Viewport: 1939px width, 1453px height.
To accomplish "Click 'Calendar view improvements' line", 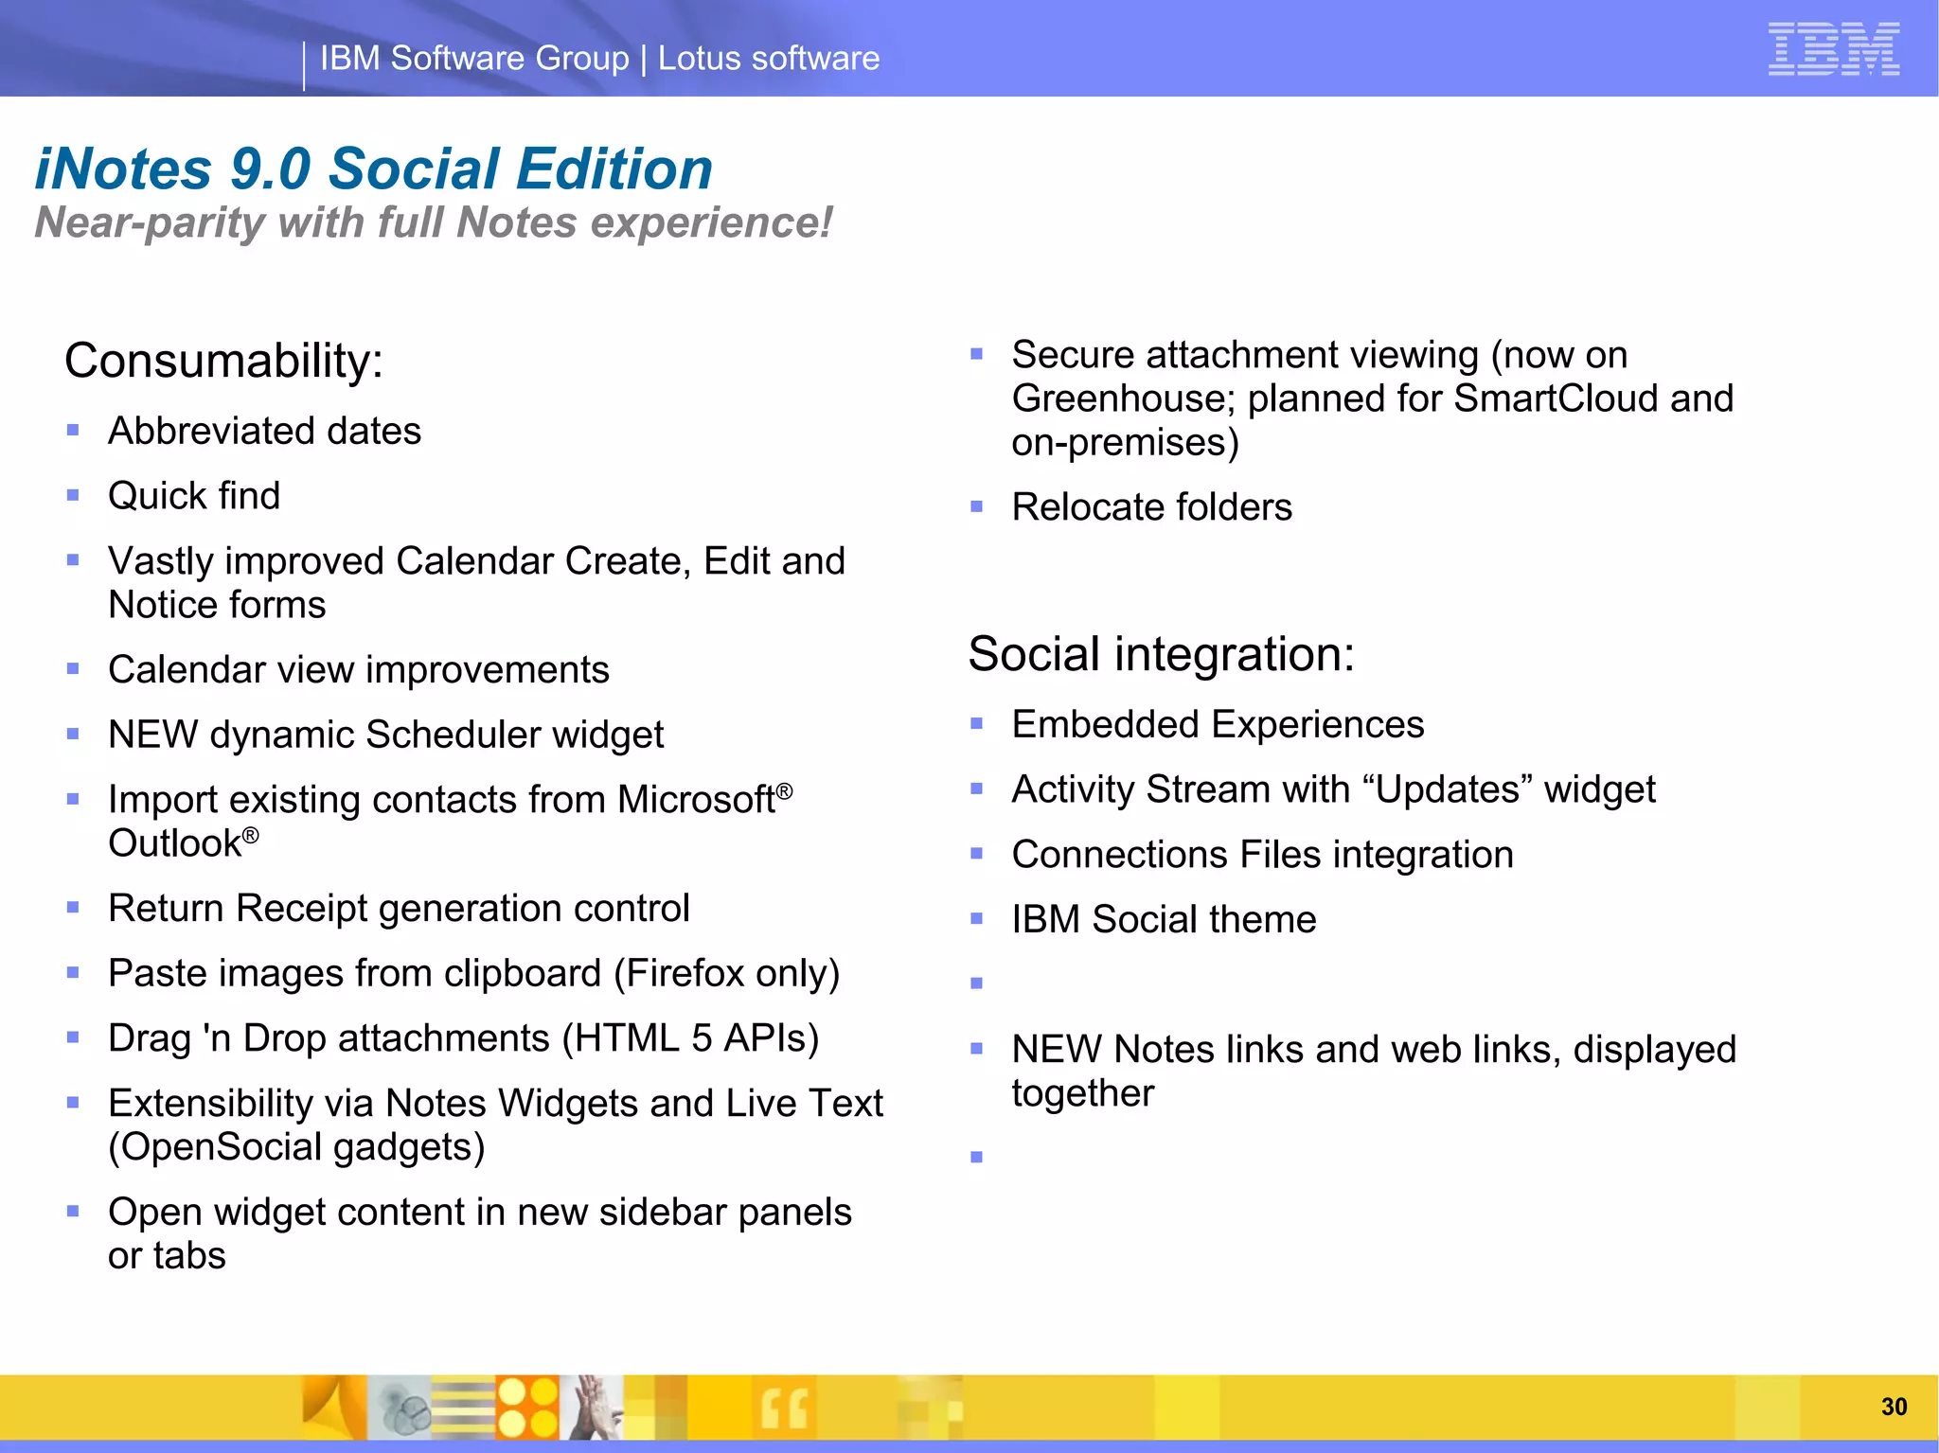I will click(x=359, y=670).
